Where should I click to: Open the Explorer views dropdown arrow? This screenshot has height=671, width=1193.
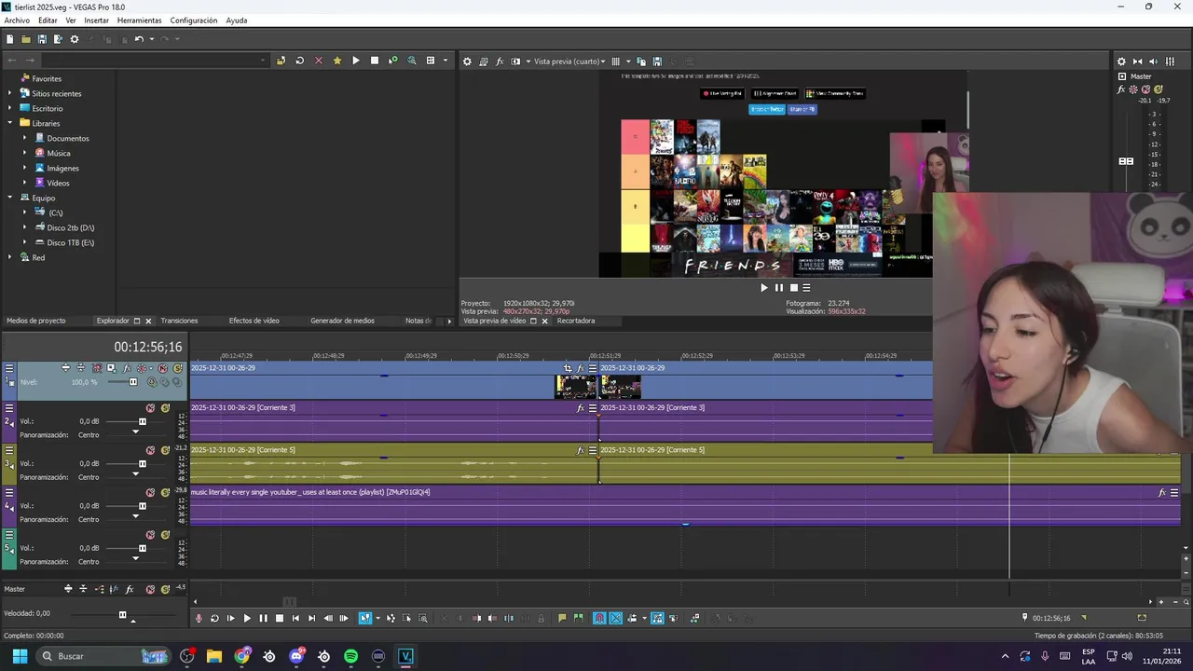pos(445,61)
